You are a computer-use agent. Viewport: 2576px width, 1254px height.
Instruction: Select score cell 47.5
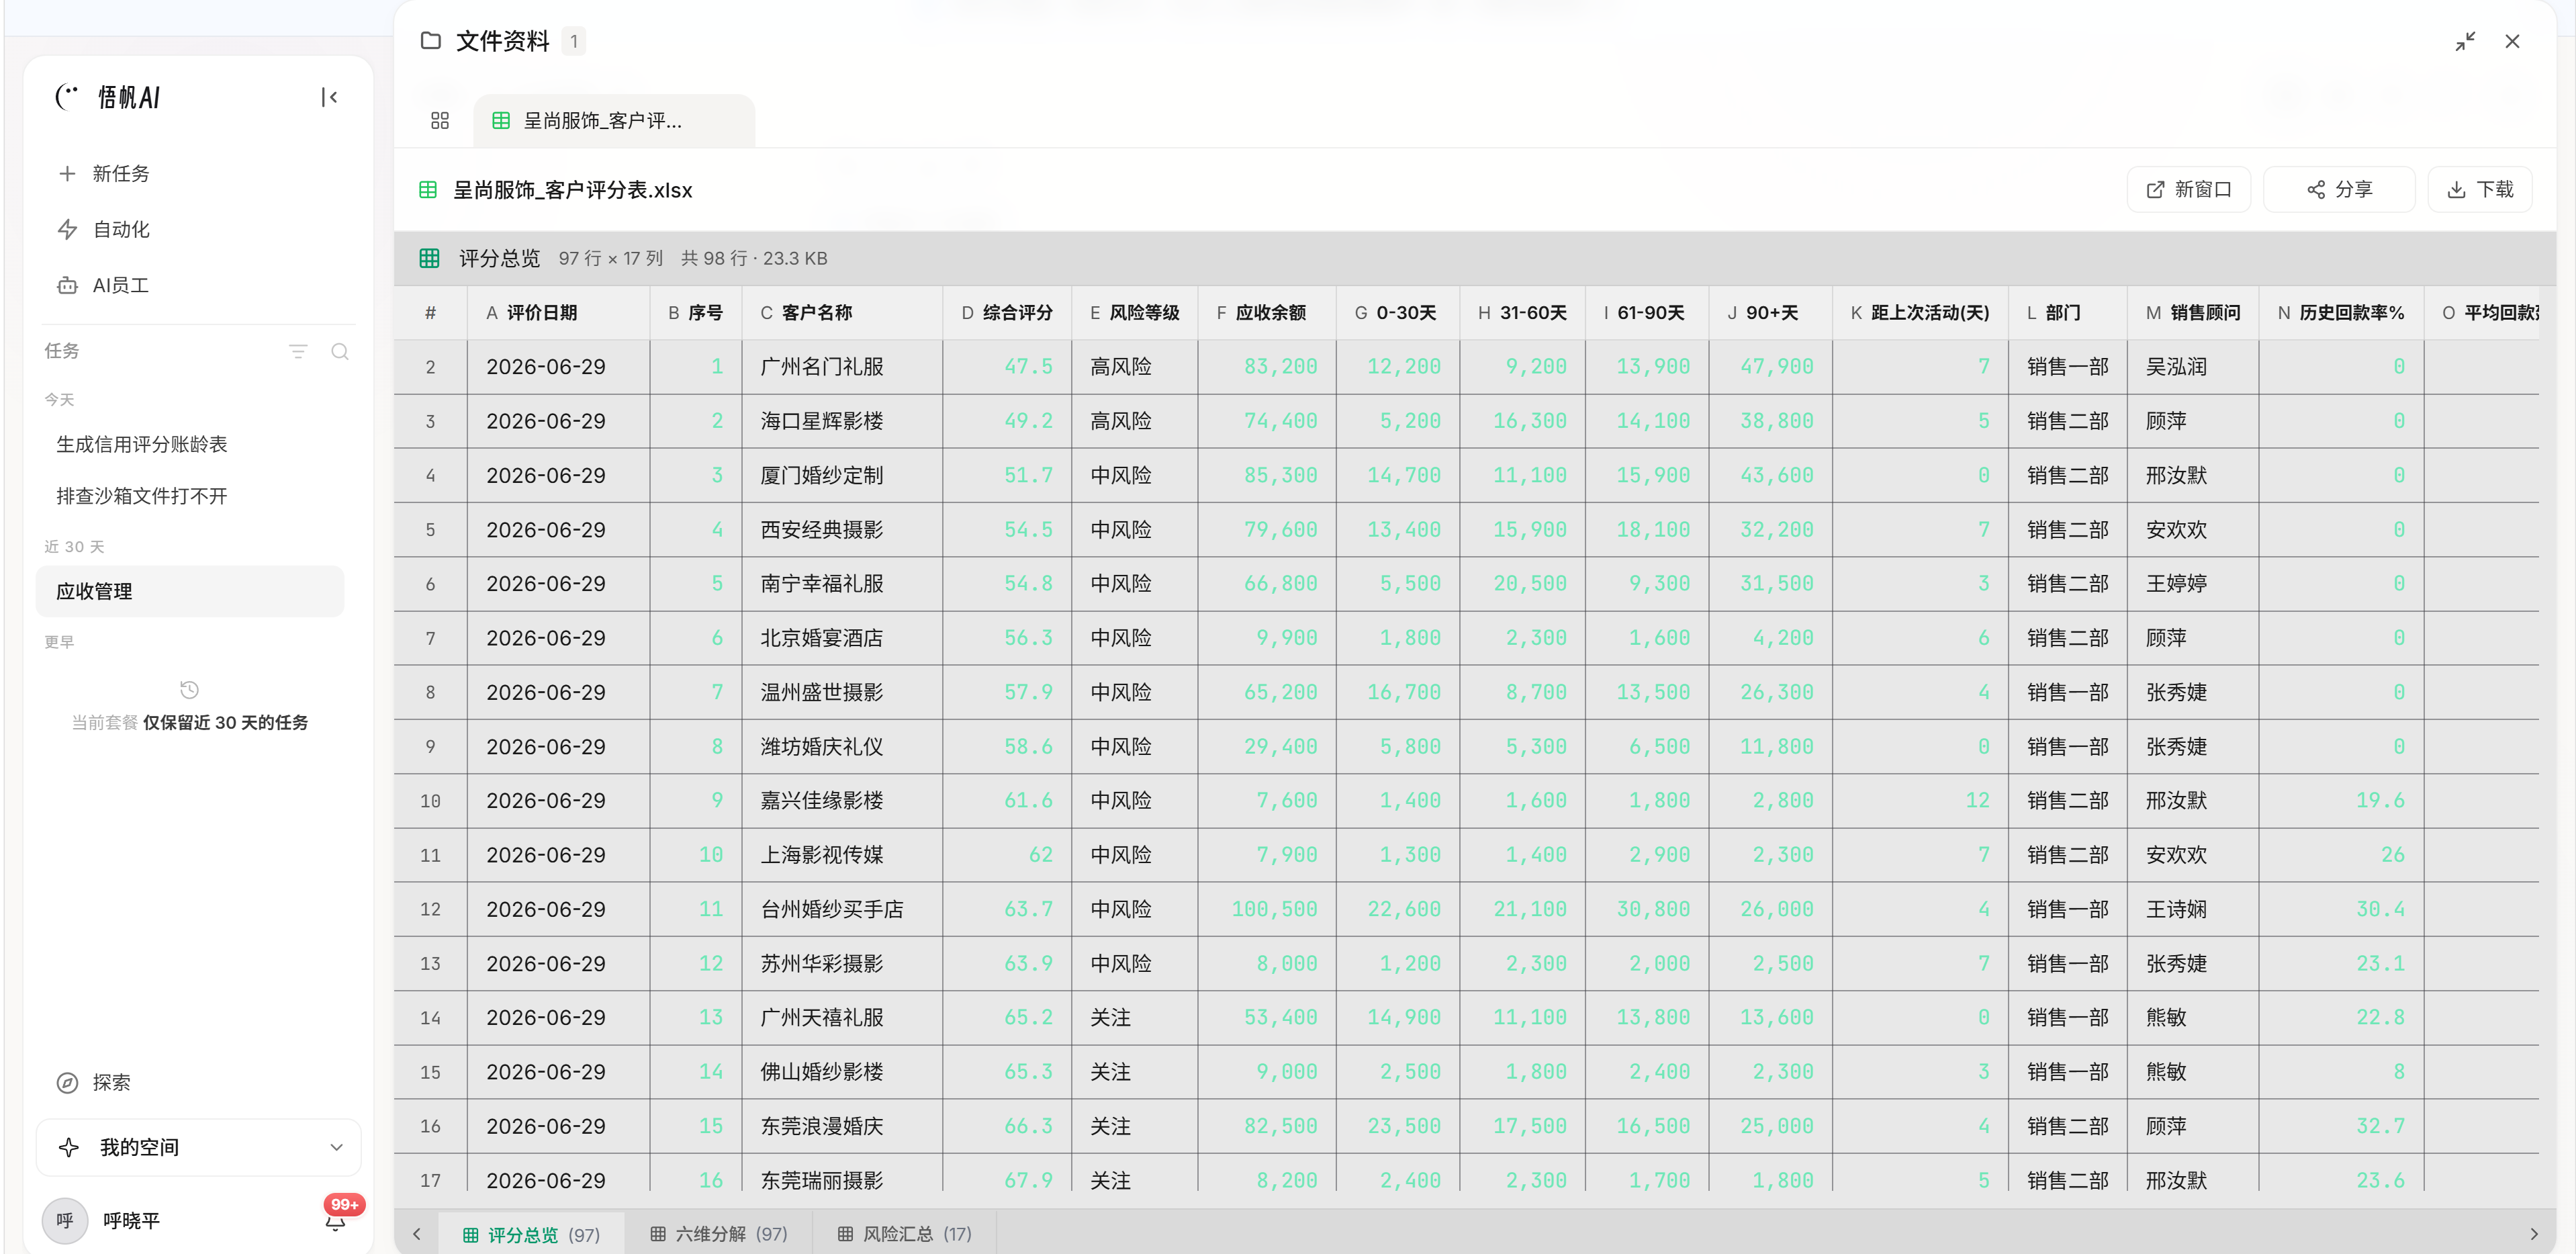coord(1007,367)
